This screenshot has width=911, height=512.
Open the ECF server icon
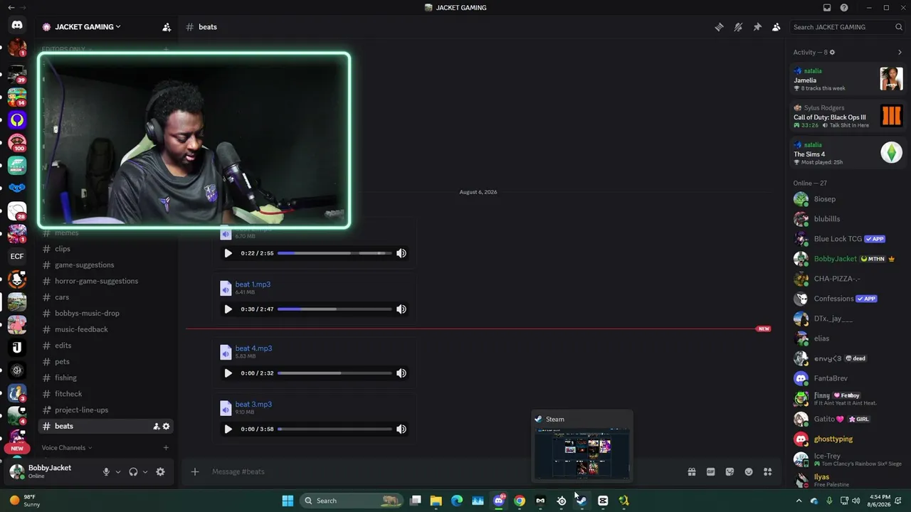[17, 257]
